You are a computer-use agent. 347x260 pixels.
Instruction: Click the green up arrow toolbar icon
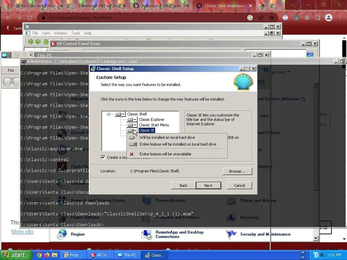point(46,42)
